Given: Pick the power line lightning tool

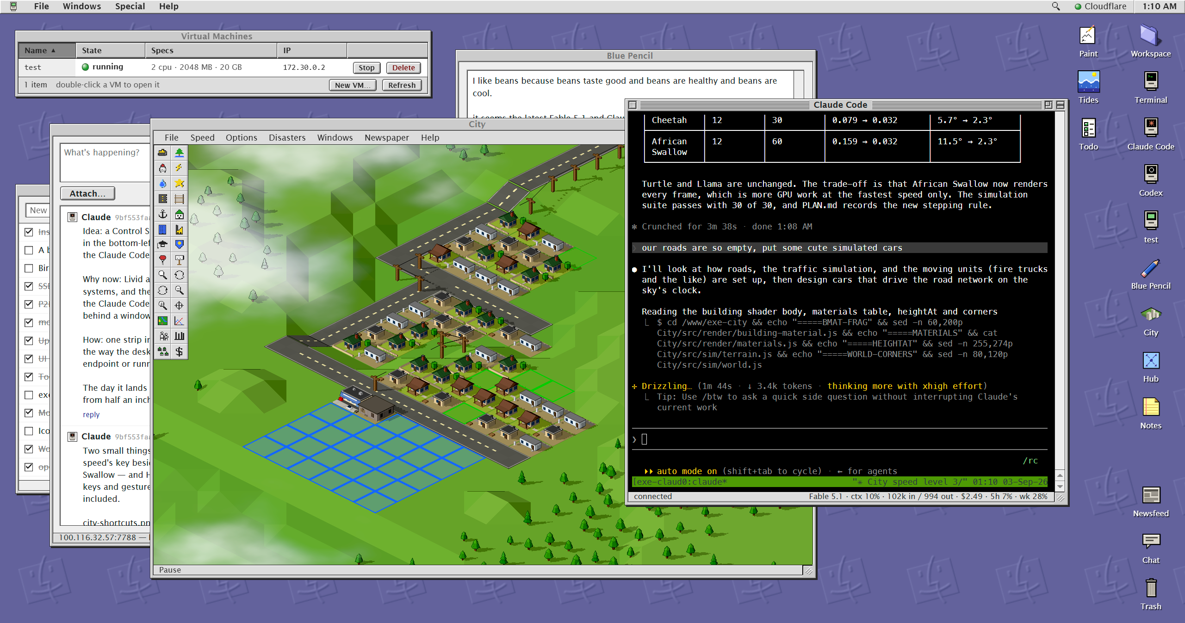Looking at the screenshot, I should click(179, 168).
